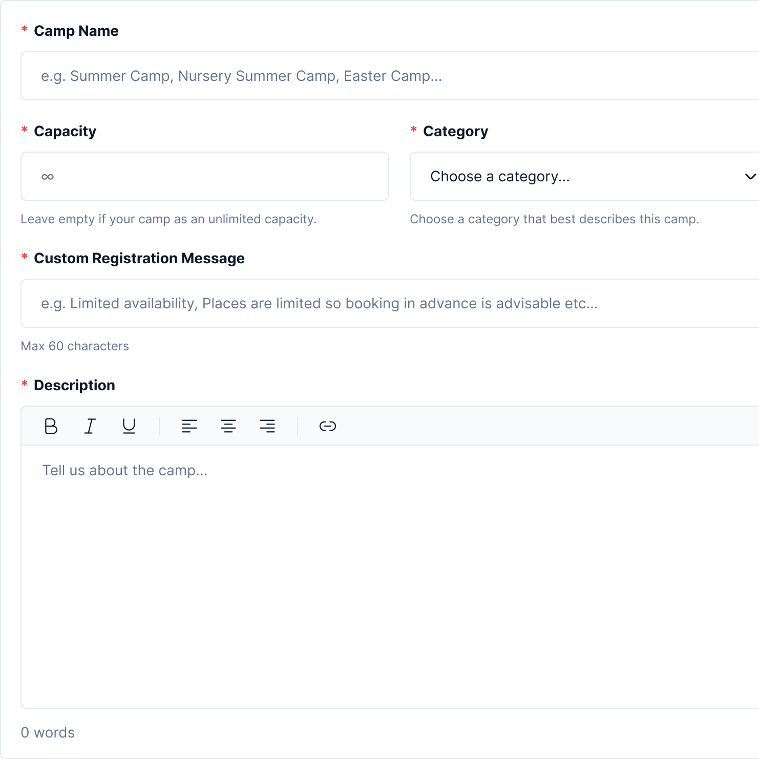This screenshot has width=759, height=759.
Task: Click into the Capacity input box
Action: coord(205,176)
